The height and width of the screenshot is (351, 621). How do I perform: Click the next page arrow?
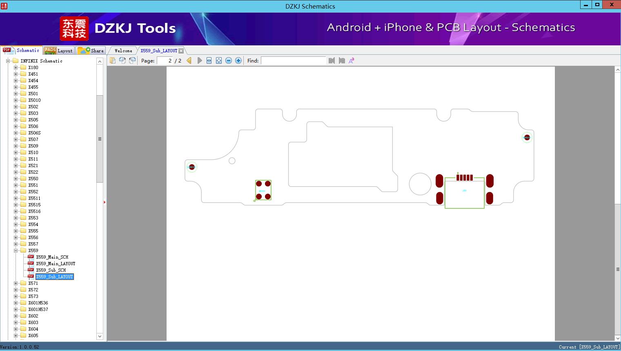pyautogui.click(x=200, y=60)
